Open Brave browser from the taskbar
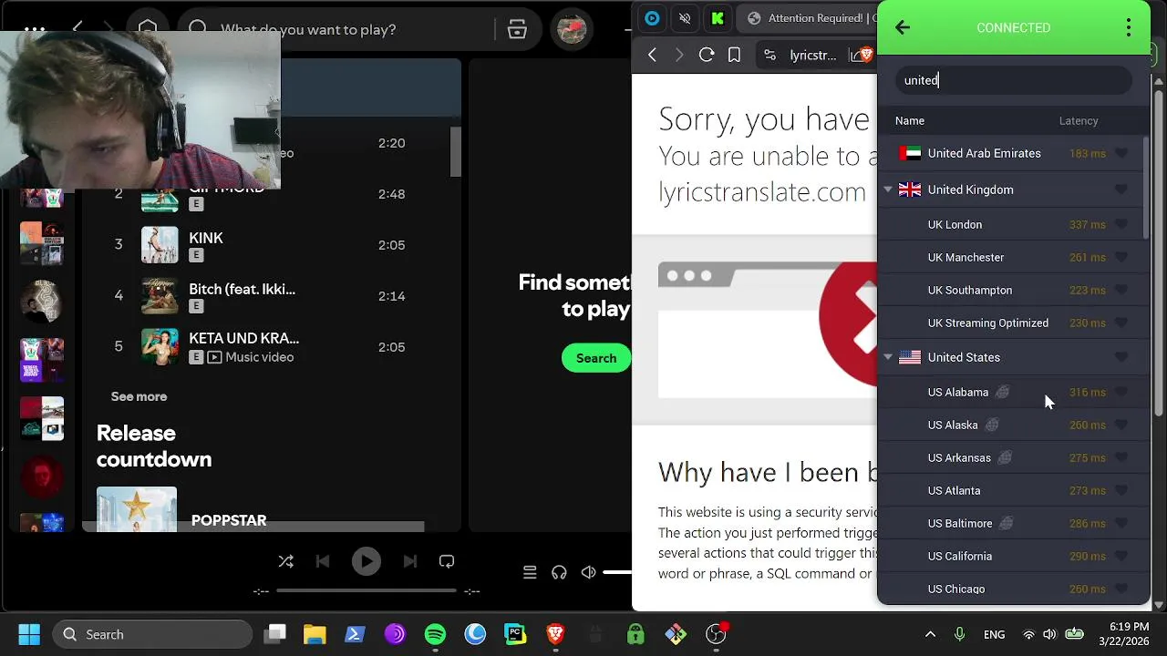This screenshot has width=1167, height=656. [555, 634]
